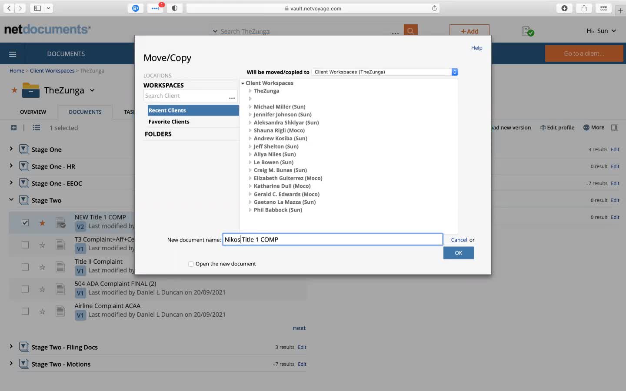Click the privacy shield icon

174,8
